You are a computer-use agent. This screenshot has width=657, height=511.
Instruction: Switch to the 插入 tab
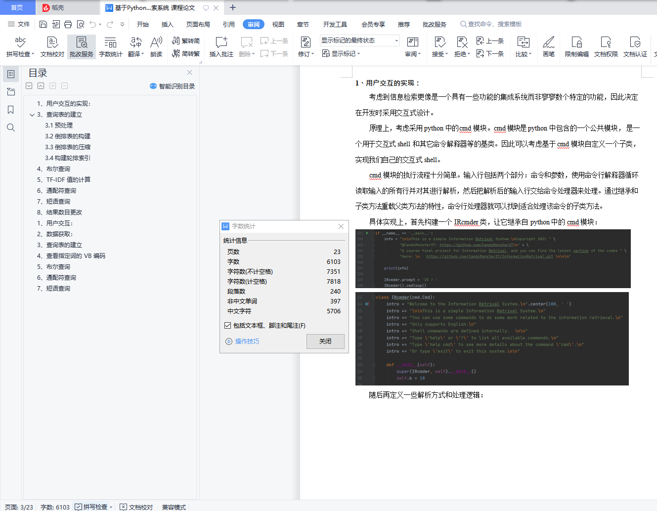168,24
